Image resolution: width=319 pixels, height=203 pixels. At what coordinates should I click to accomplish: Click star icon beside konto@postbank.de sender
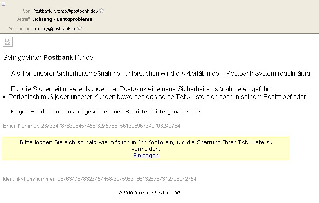tap(102, 11)
